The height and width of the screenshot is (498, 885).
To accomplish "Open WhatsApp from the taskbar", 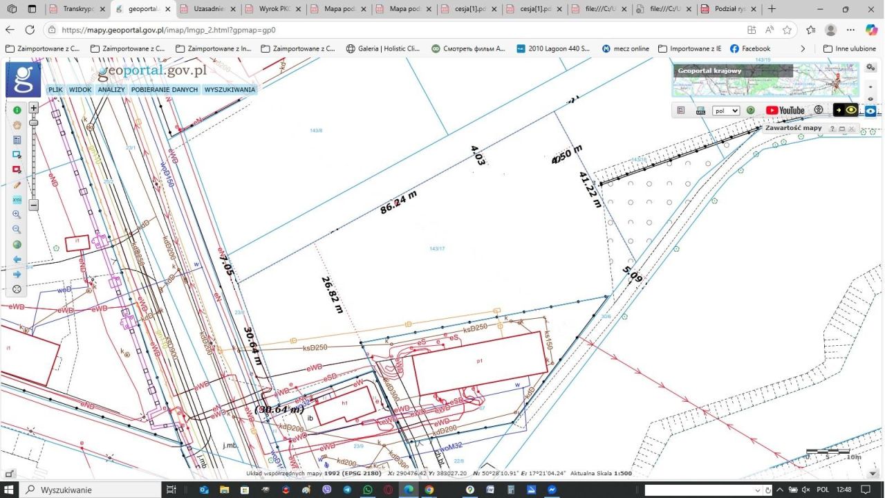I will click(x=367, y=490).
